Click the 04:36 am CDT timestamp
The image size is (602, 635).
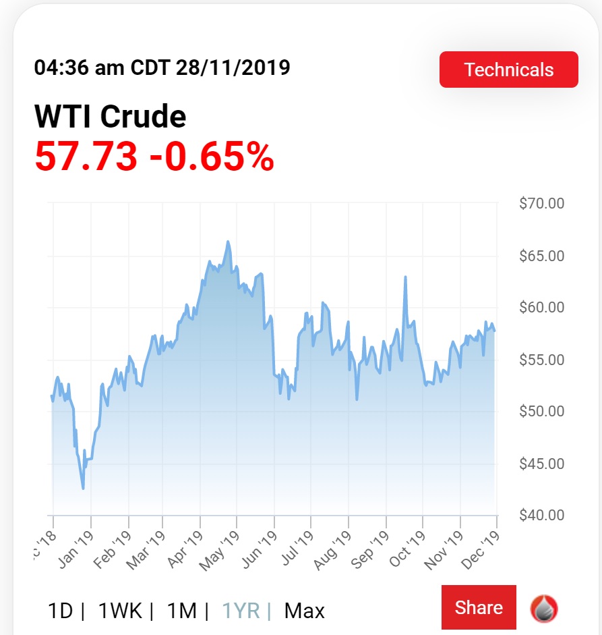click(x=162, y=67)
